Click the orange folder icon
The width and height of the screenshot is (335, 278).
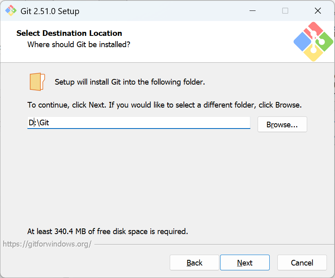(37, 82)
